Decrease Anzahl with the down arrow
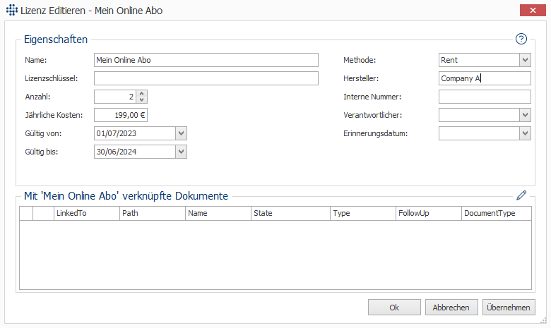The image size is (551, 328). pyautogui.click(x=141, y=99)
